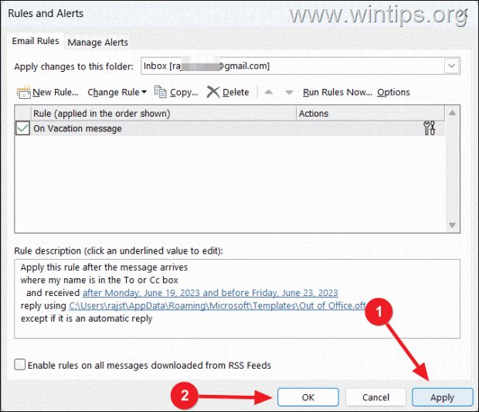Click 'except if it is an automatic reply' text

87,318
